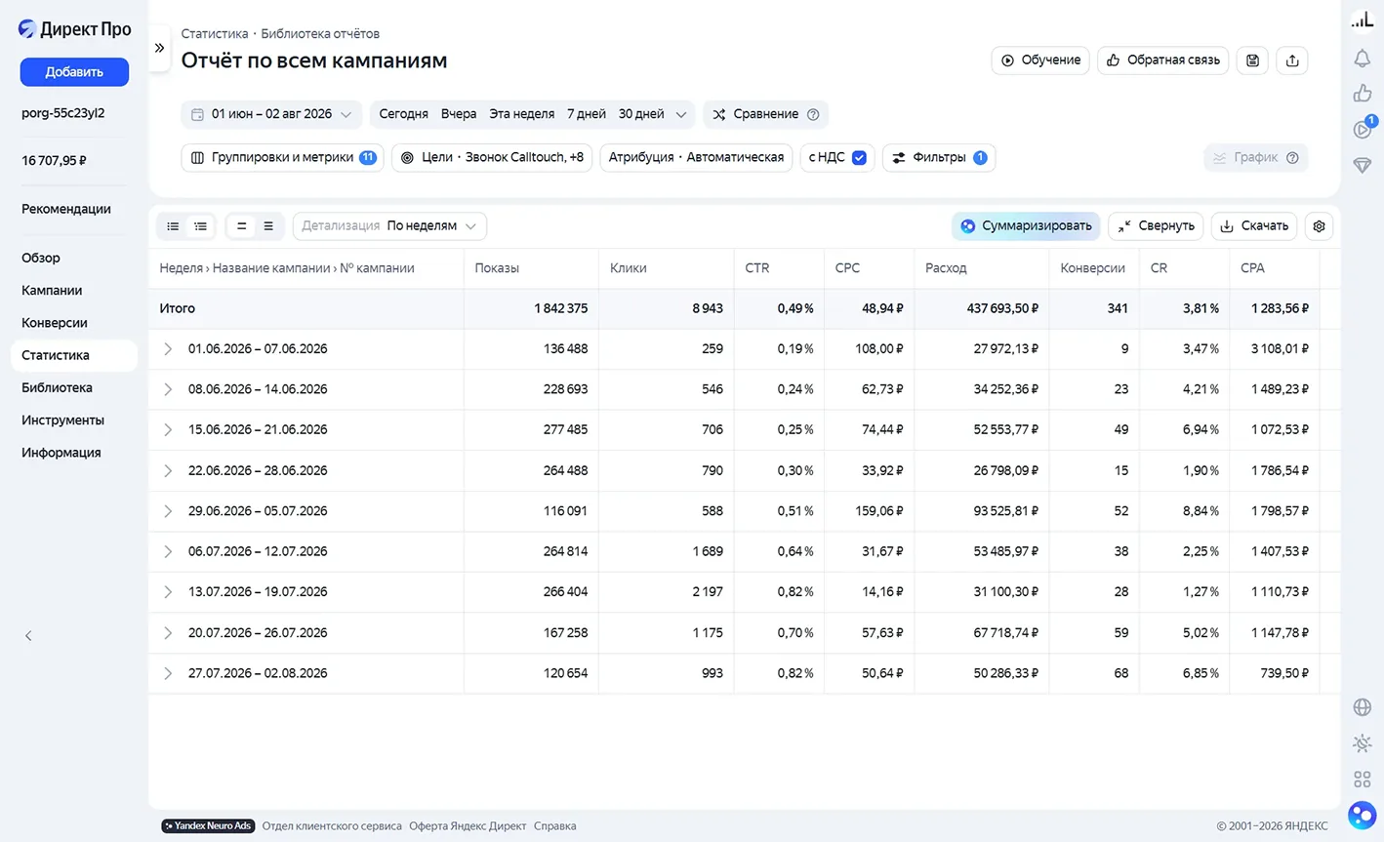Show help for Сравнение question mark
The width and height of the screenshot is (1384, 842).
[x=813, y=114]
